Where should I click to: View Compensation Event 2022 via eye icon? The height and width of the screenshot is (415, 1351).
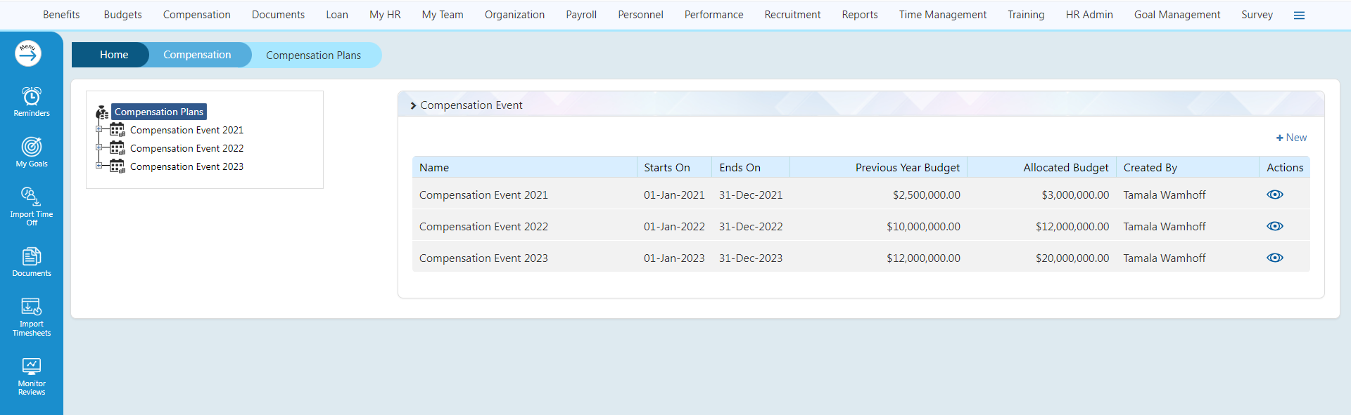pos(1274,226)
